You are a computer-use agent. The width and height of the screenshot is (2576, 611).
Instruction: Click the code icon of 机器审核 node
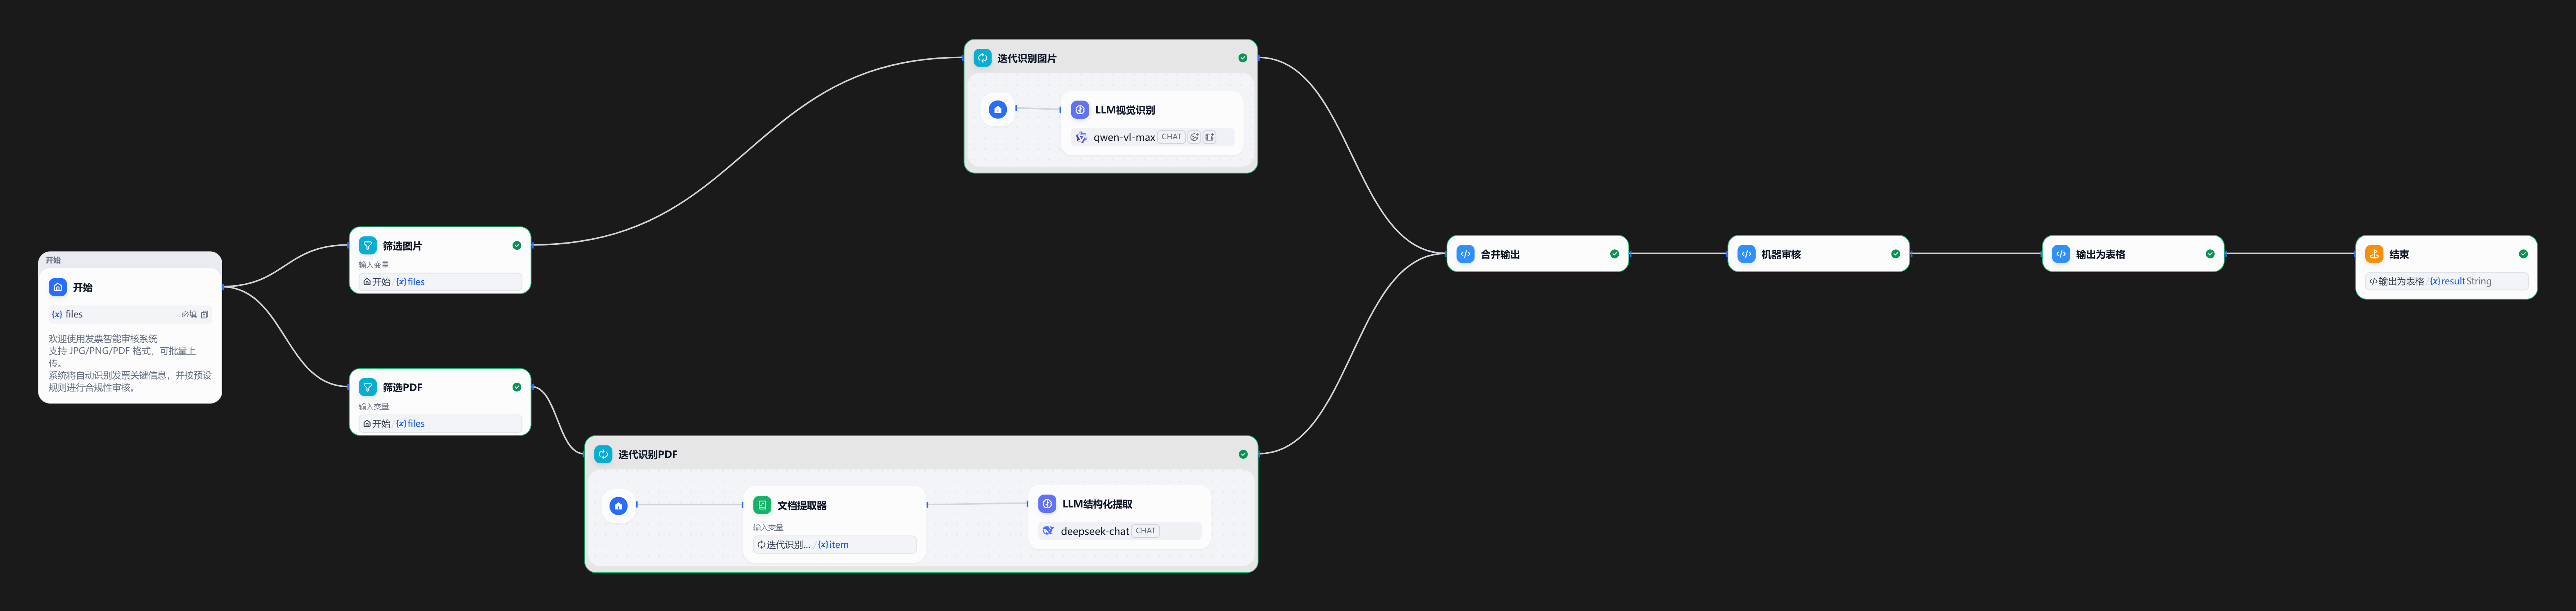coord(1747,254)
